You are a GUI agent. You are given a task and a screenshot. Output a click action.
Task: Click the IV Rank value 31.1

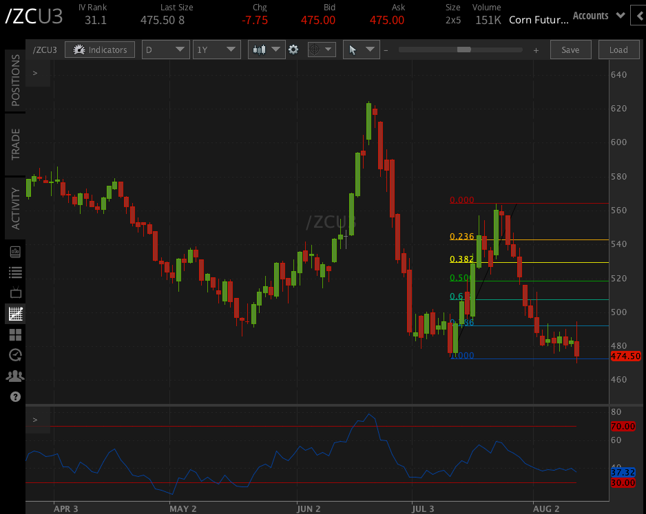coord(96,20)
